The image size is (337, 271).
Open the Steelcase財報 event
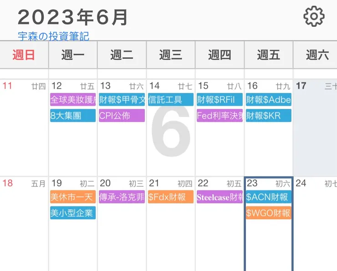(220, 197)
